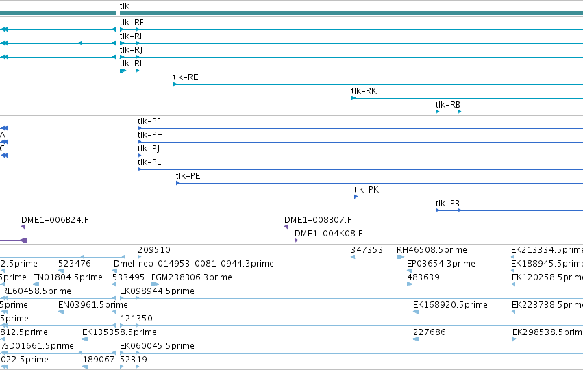Select the tlk gene label

(125, 6)
